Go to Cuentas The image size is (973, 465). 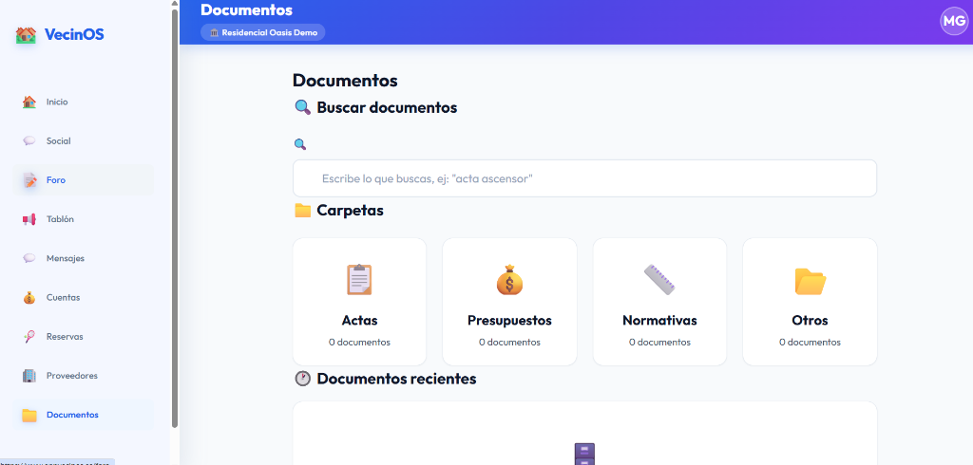point(84,298)
